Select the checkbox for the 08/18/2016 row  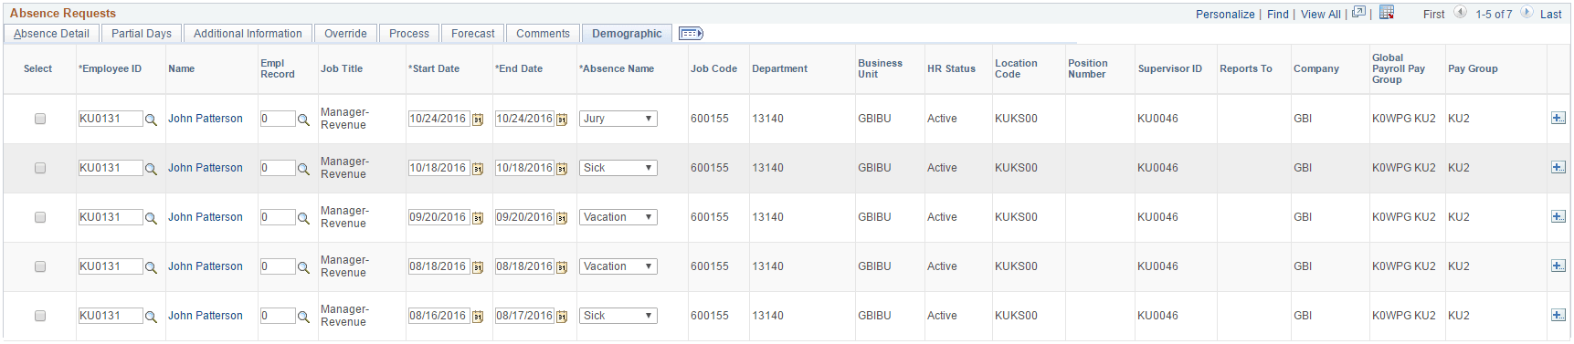point(40,266)
